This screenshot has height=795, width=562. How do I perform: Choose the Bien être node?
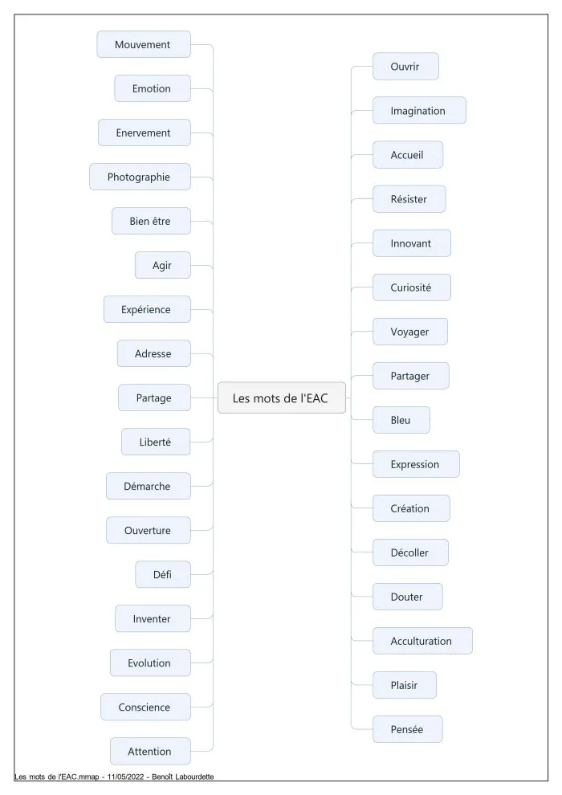tap(152, 221)
